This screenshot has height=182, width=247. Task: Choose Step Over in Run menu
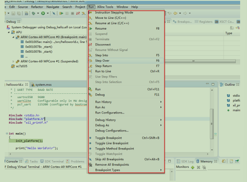click(126, 61)
